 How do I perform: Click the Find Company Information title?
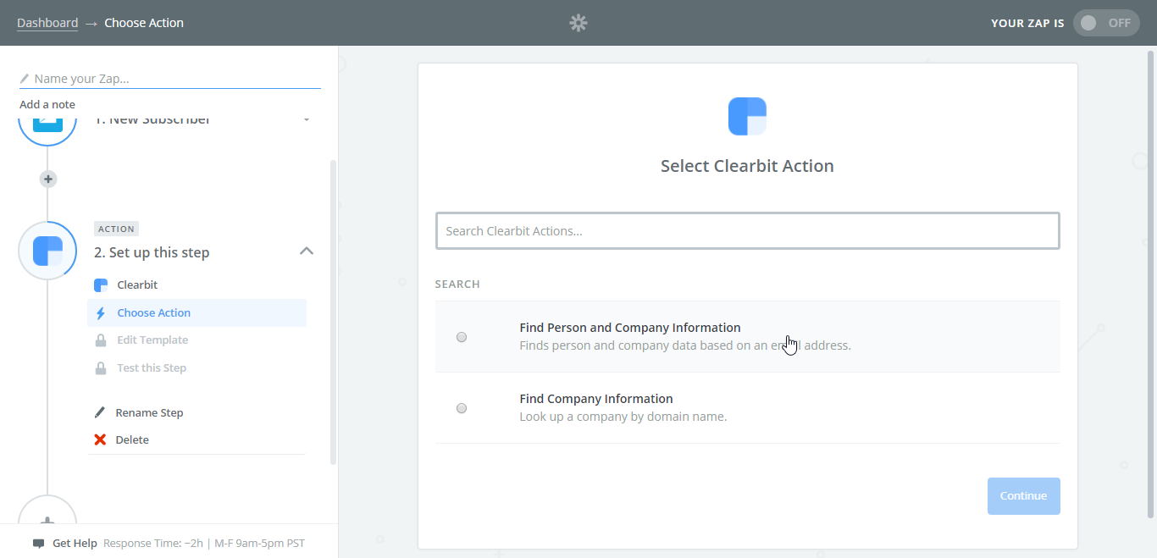[x=596, y=399]
